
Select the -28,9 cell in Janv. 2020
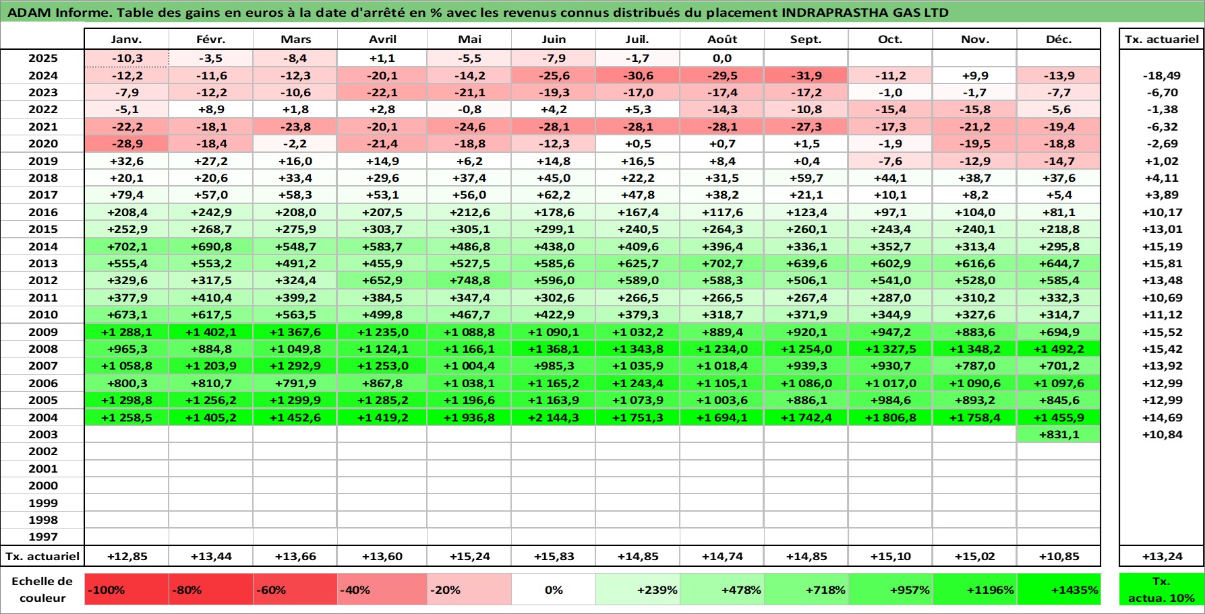[x=127, y=144]
